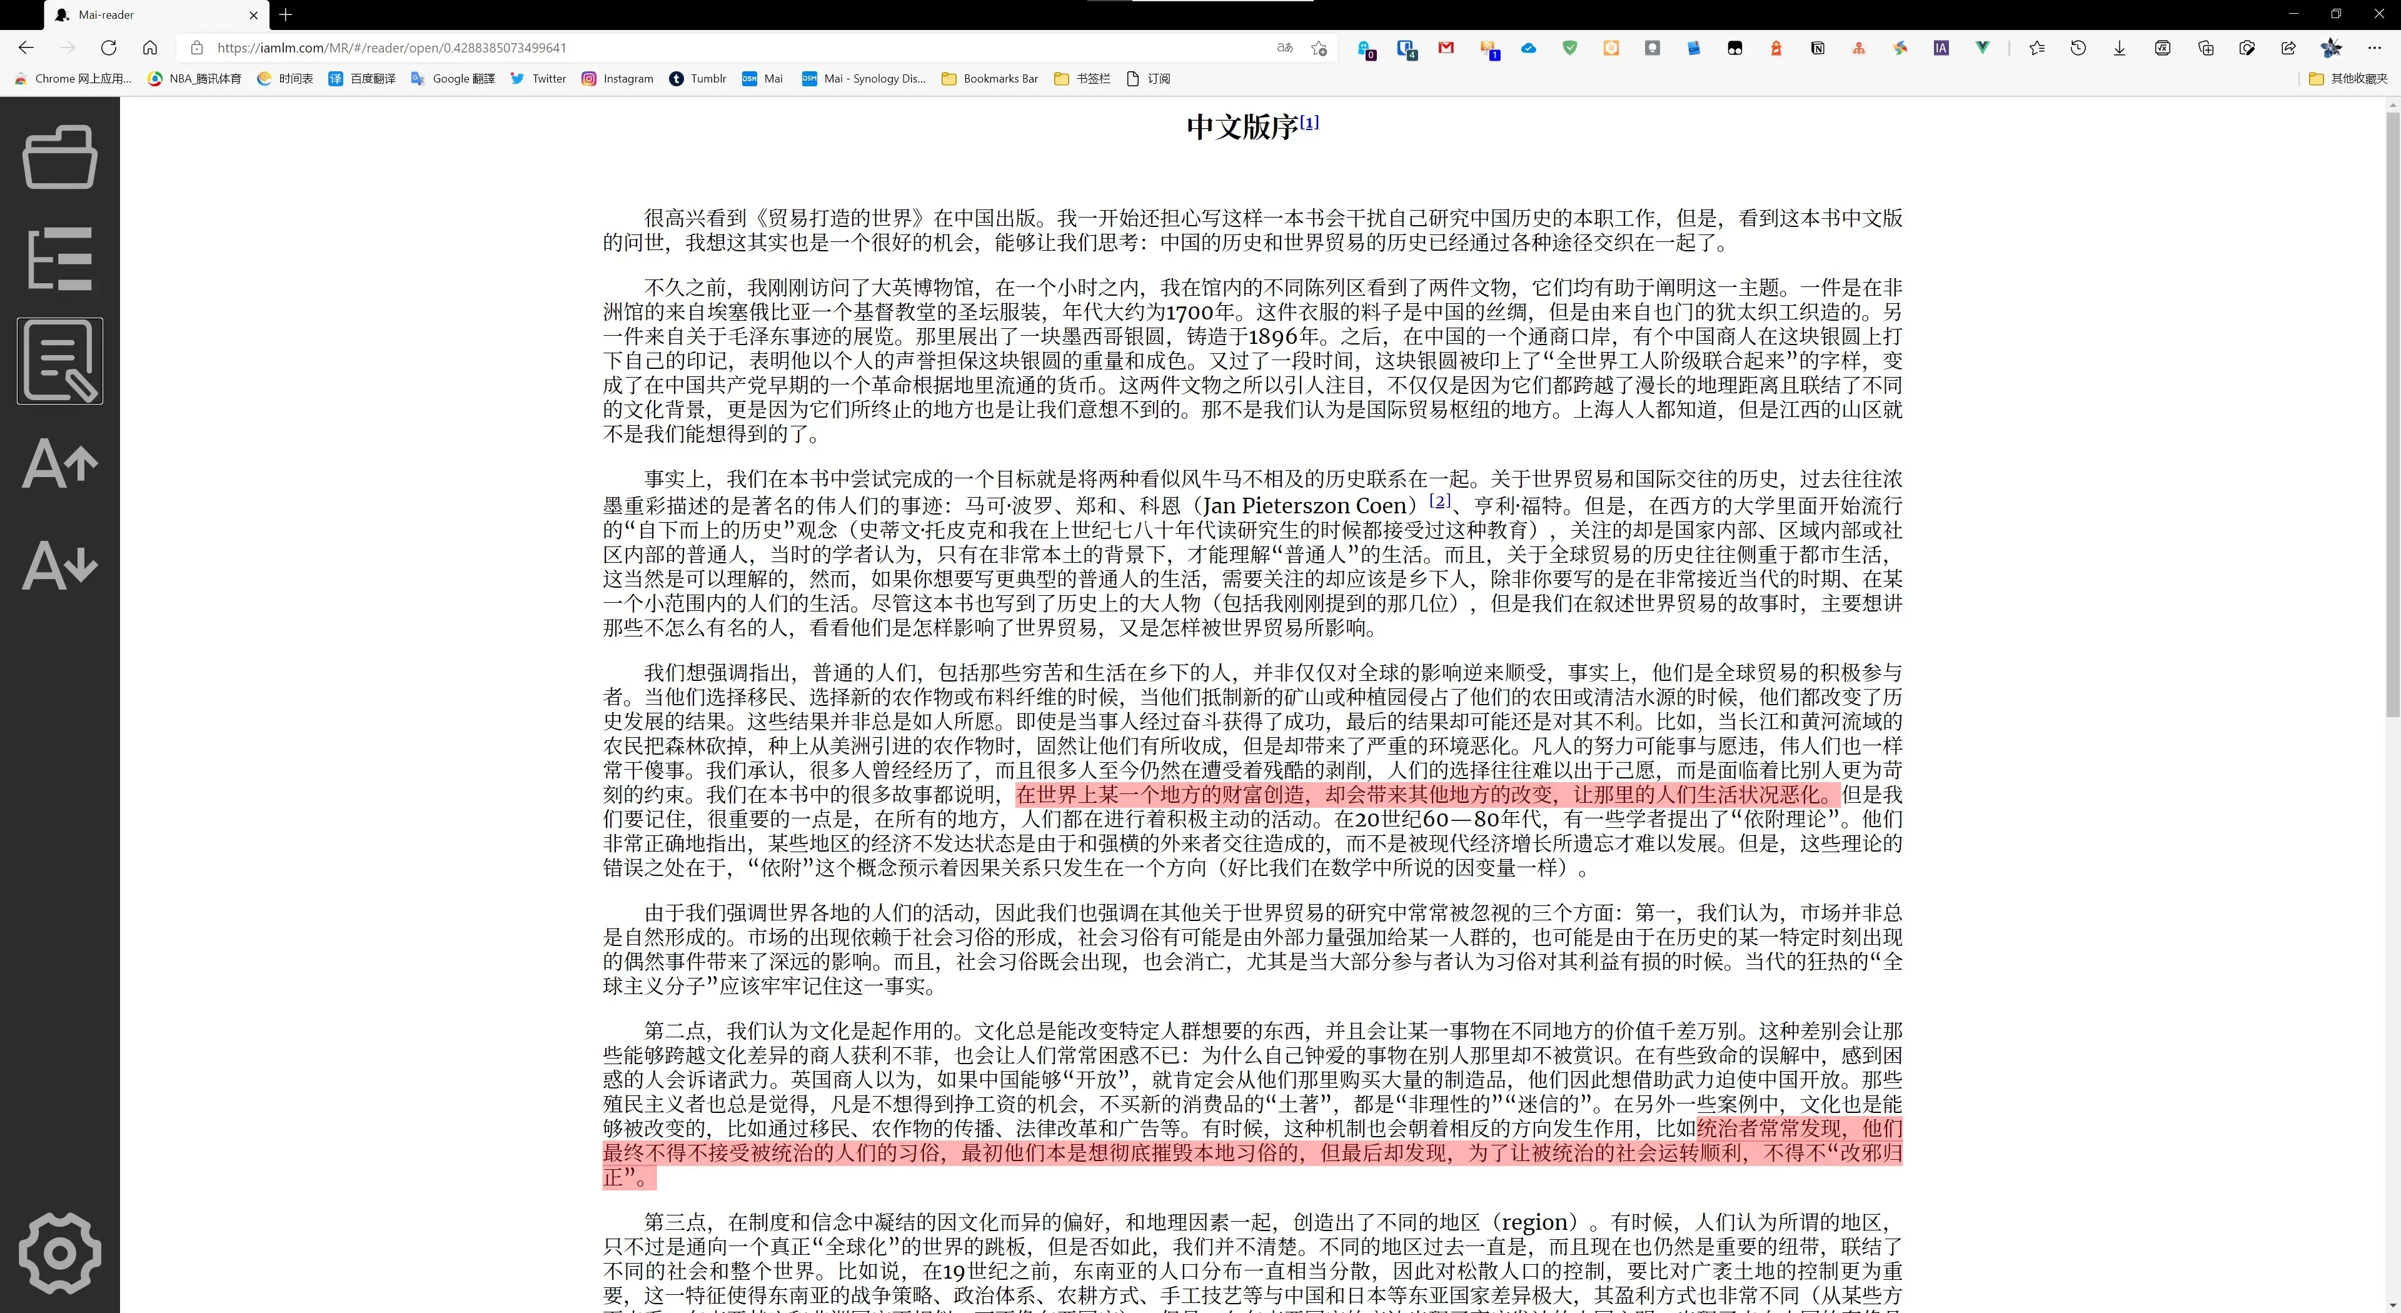Open the browser collections icon
The height and width of the screenshot is (1313, 2401).
click(x=2205, y=48)
